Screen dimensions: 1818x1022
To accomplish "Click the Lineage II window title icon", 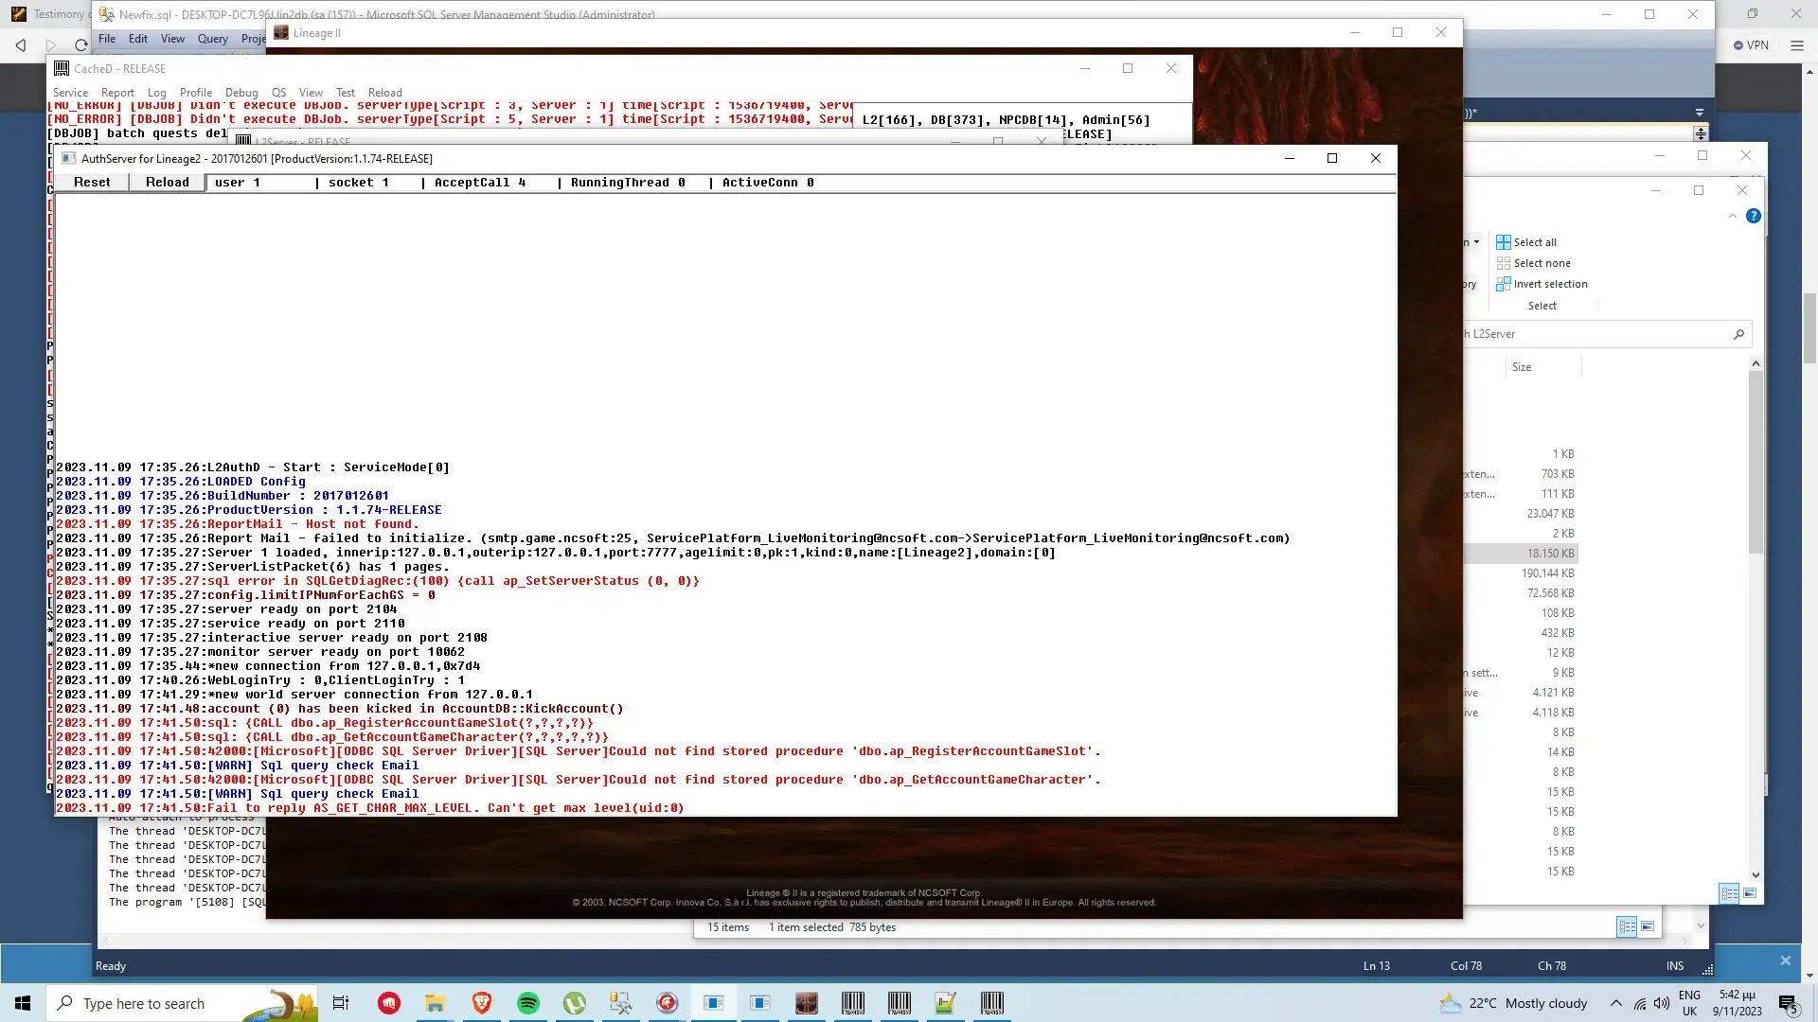I will 281,32.
